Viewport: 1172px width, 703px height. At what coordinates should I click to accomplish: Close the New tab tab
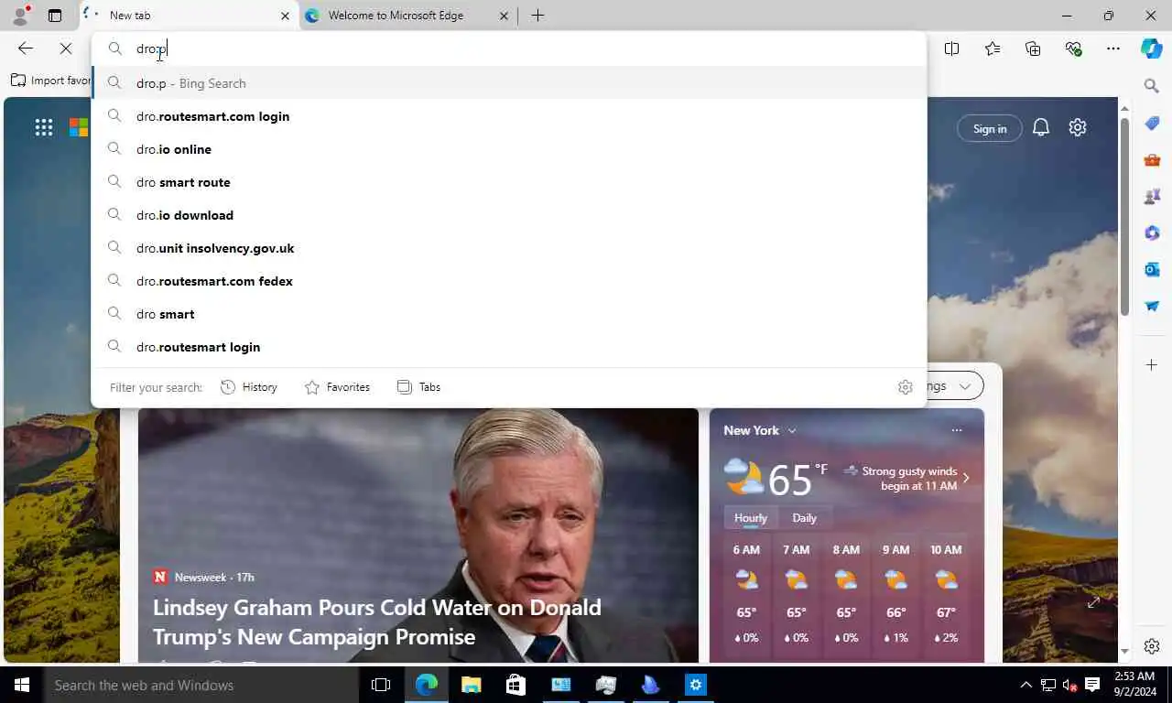[x=285, y=16]
